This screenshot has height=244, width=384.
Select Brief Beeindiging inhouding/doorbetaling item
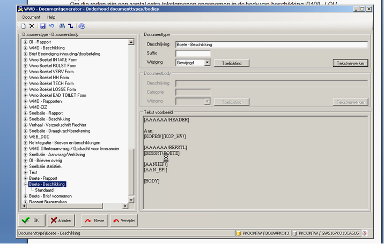[65, 54]
